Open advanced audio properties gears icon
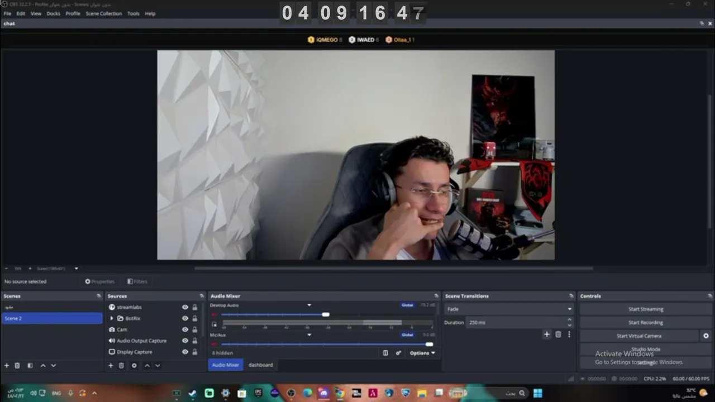 pyautogui.click(x=398, y=353)
